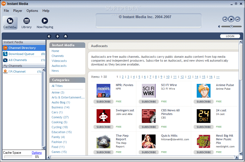Select the Anime (3) category
The width and height of the screenshot is (245, 162).
(58, 92)
